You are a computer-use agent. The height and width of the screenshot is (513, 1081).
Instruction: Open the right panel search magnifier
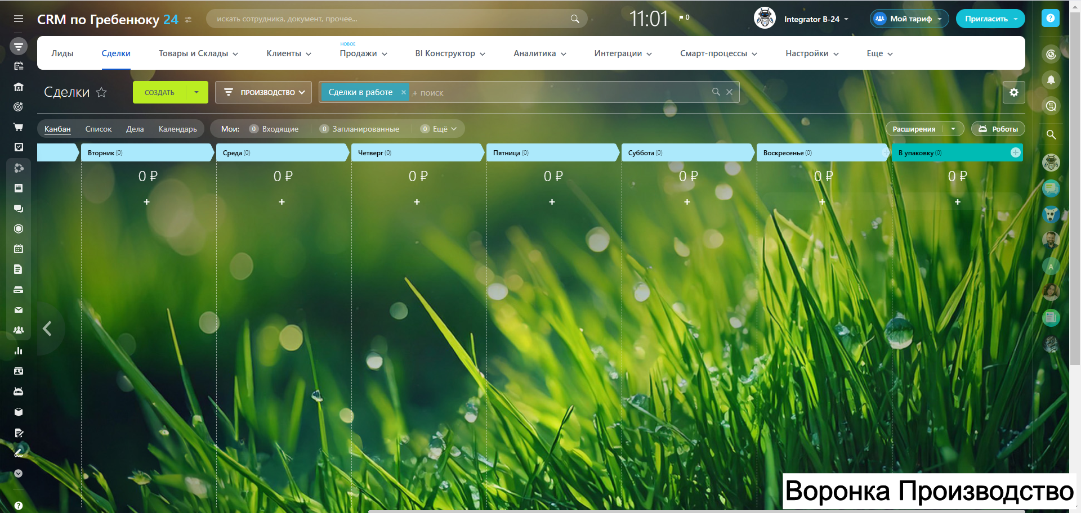(1051, 134)
